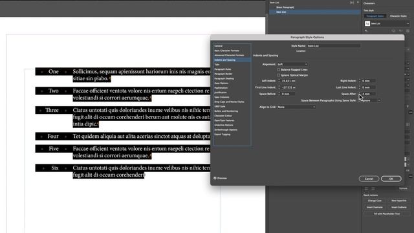Click the Left Indent value field

pyautogui.click(x=289, y=81)
